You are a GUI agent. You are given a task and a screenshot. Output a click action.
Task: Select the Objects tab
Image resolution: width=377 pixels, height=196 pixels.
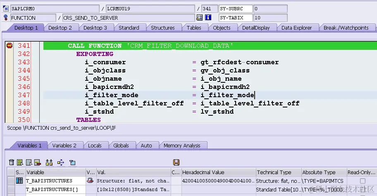click(222, 28)
